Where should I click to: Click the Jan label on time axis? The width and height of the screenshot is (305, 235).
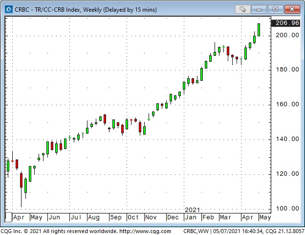tap(191, 217)
